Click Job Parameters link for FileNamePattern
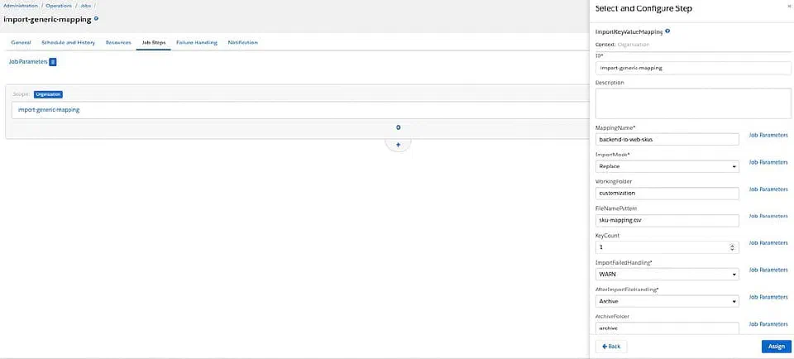This screenshot has height=359, width=794. click(768, 216)
